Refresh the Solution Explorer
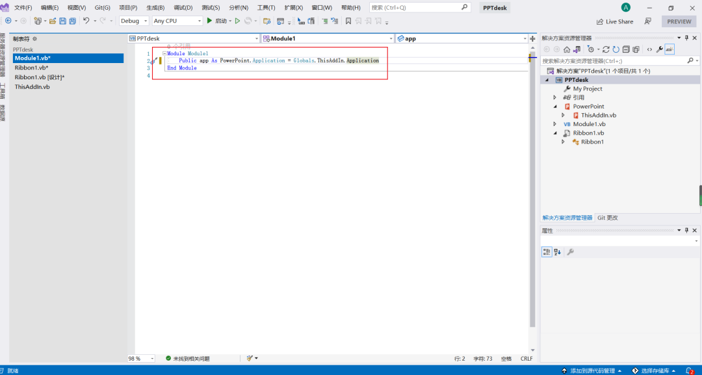The image size is (702, 375). tap(616, 49)
